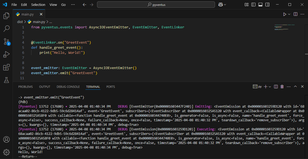
Task: Open more terminal actions via the ellipsis
Action: (x=289, y=86)
